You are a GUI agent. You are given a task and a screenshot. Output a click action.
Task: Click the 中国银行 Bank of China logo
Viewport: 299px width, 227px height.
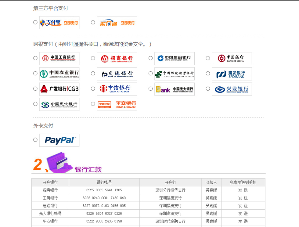pos(232,59)
